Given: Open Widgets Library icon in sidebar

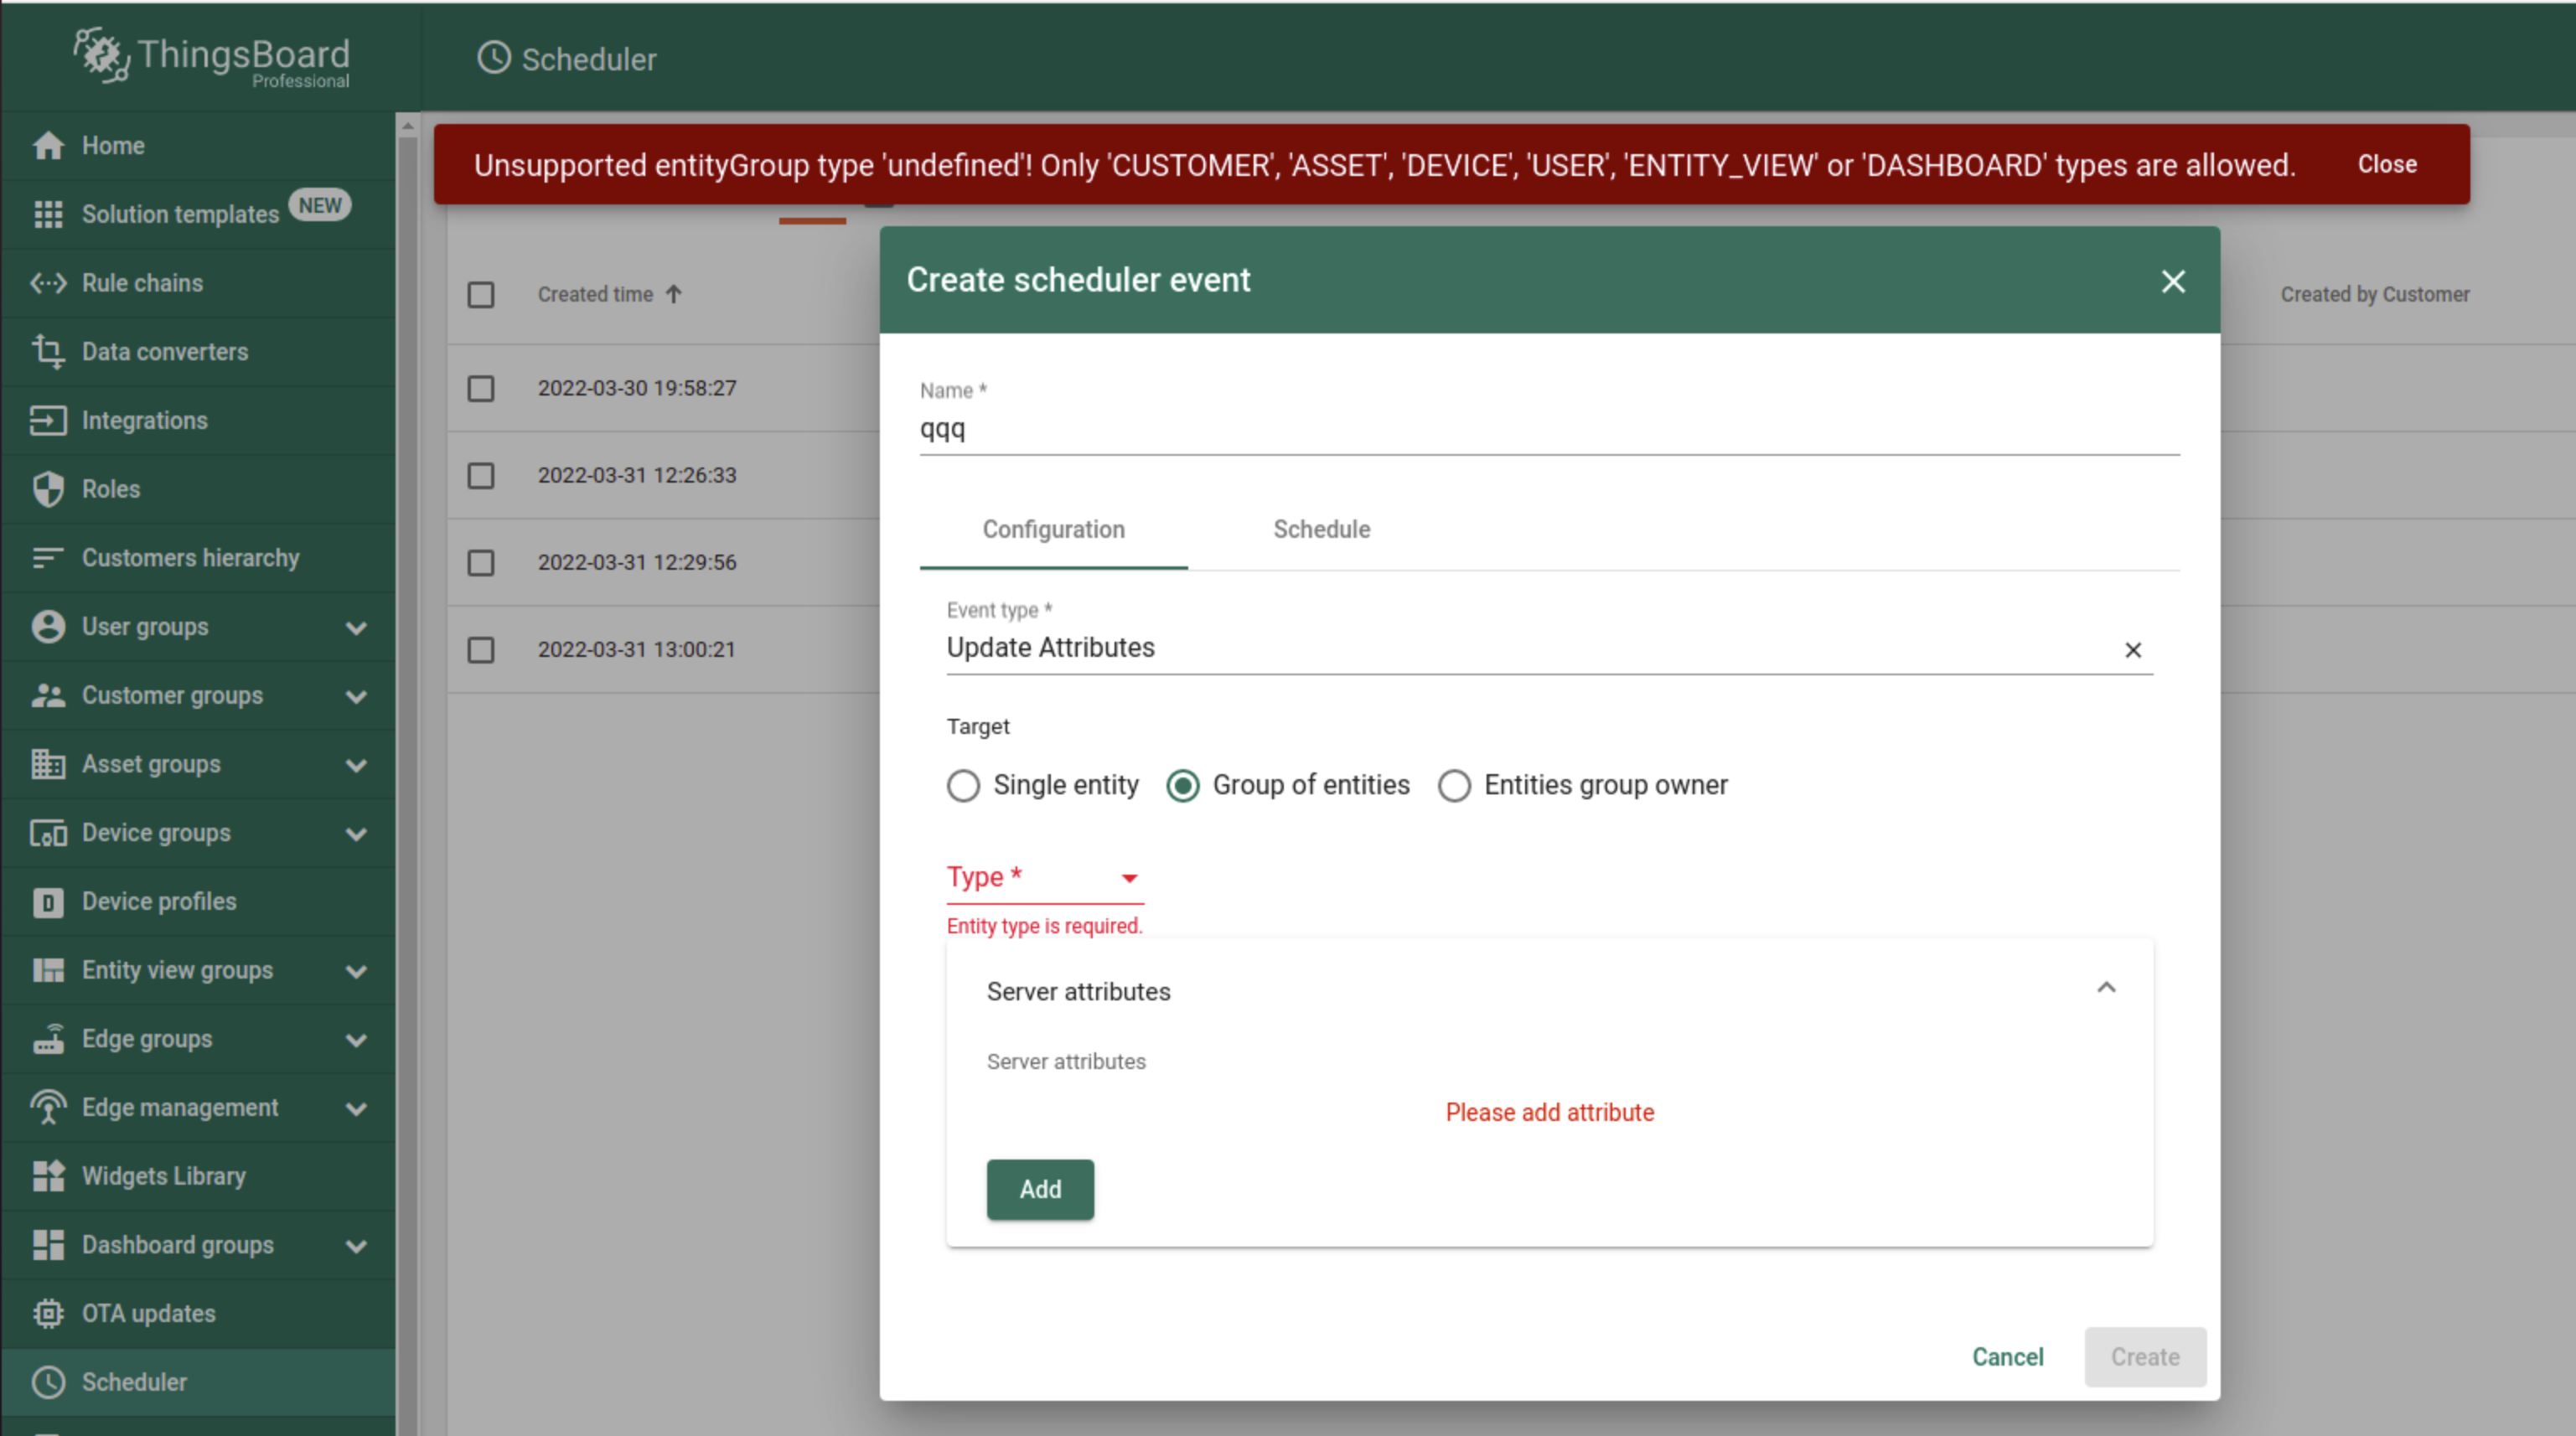Looking at the screenshot, I should [47, 1176].
